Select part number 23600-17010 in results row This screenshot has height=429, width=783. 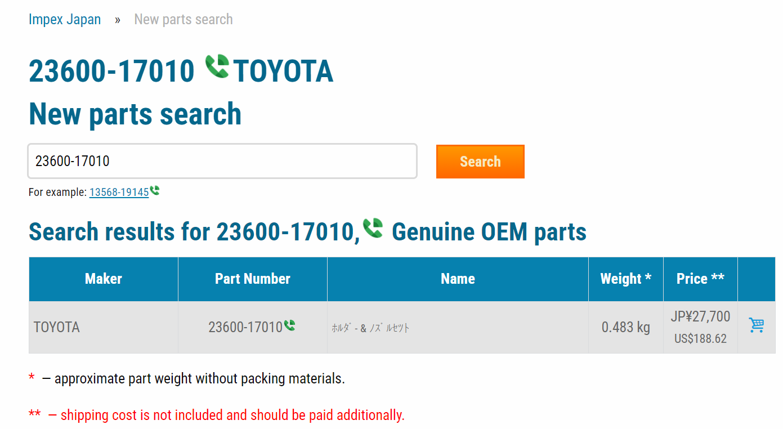point(245,327)
